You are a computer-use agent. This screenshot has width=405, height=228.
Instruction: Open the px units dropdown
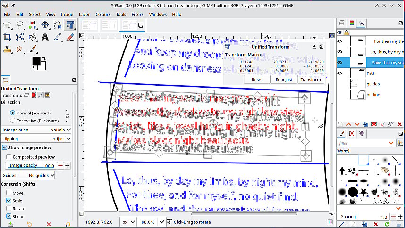[x=128, y=222]
